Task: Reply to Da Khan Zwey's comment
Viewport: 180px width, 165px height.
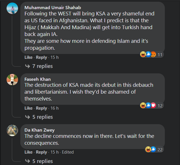Action: [41, 152]
